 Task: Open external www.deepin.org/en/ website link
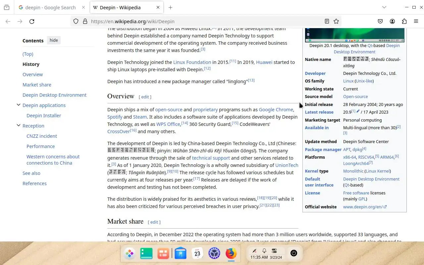point(365,207)
